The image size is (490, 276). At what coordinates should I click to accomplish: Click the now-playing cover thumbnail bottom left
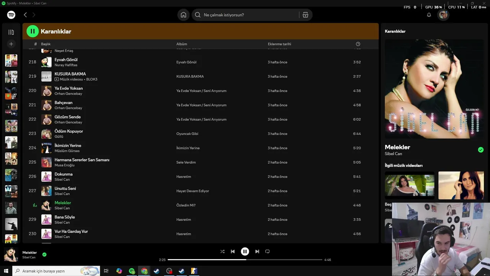[x=11, y=255]
